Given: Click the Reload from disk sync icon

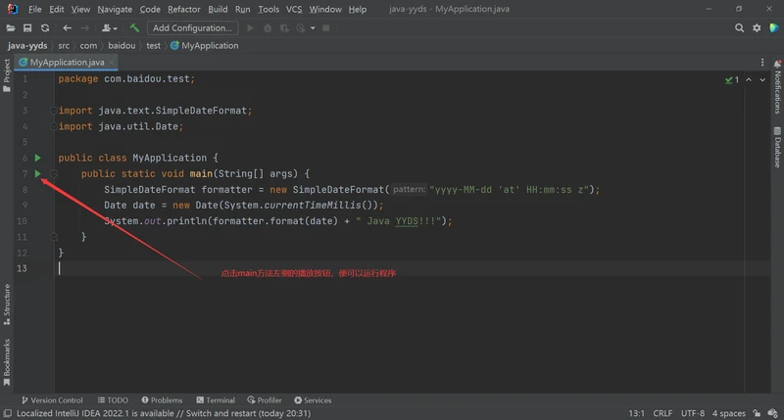Looking at the screenshot, I should click(45, 28).
